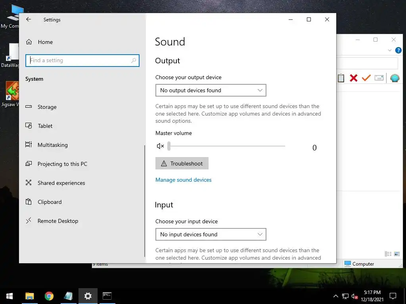
Task: Switch to details view in background window
Action: [x=388, y=254]
